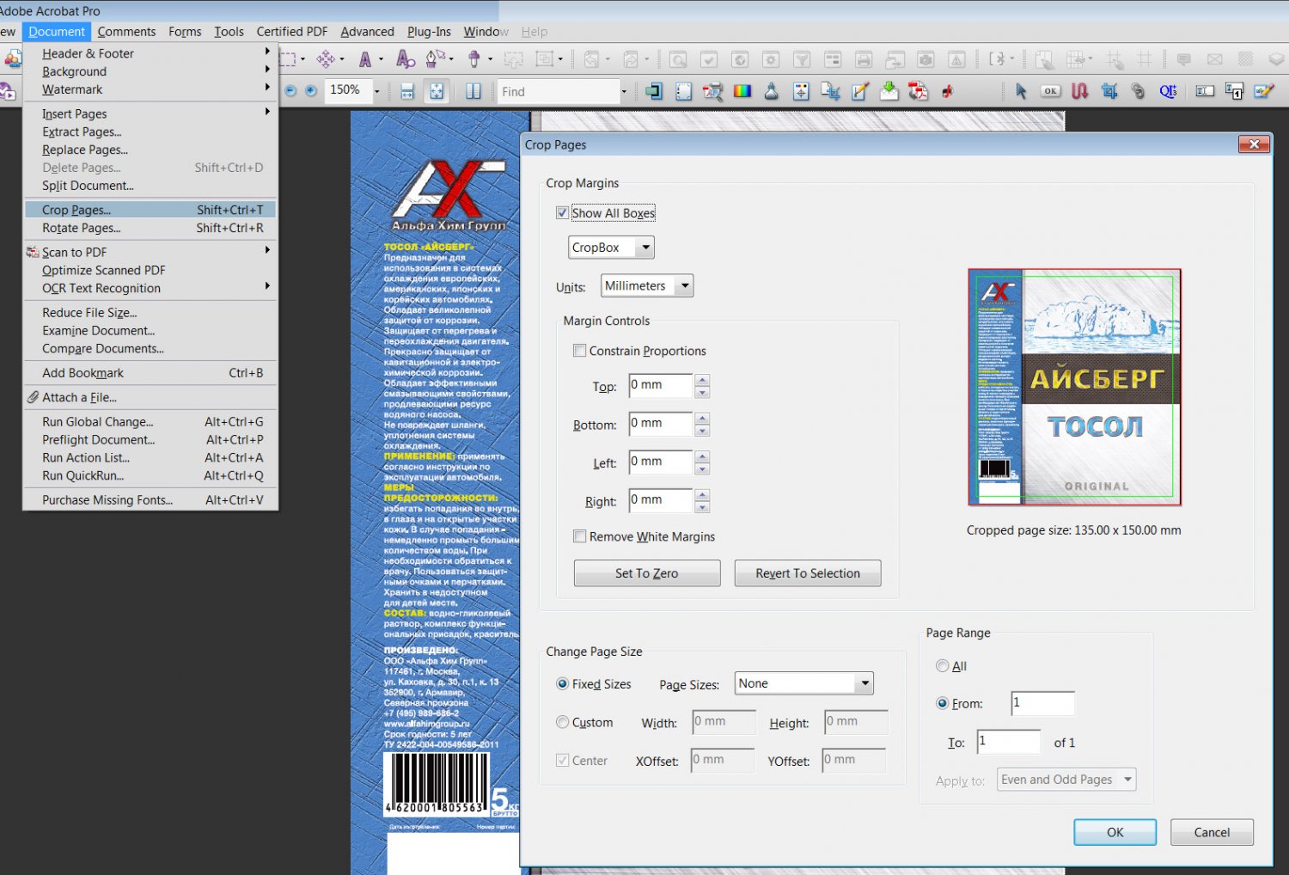This screenshot has width=1289, height=875.
Task: Click the crop pages toolbar icon
Action: click(830, 91)
